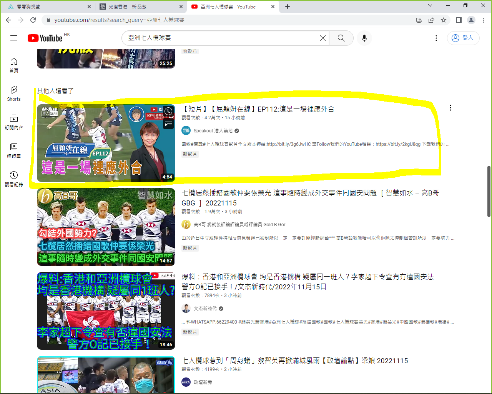492x394 pixels.
Task: Click 其他人還看了 heading
Action: coord(55,91)
